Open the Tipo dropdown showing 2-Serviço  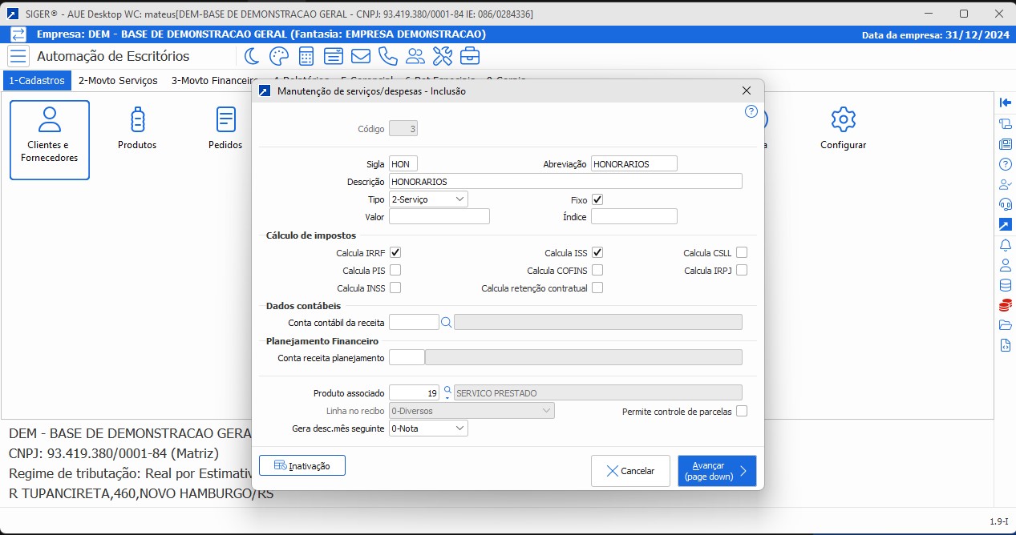(428, 199)
